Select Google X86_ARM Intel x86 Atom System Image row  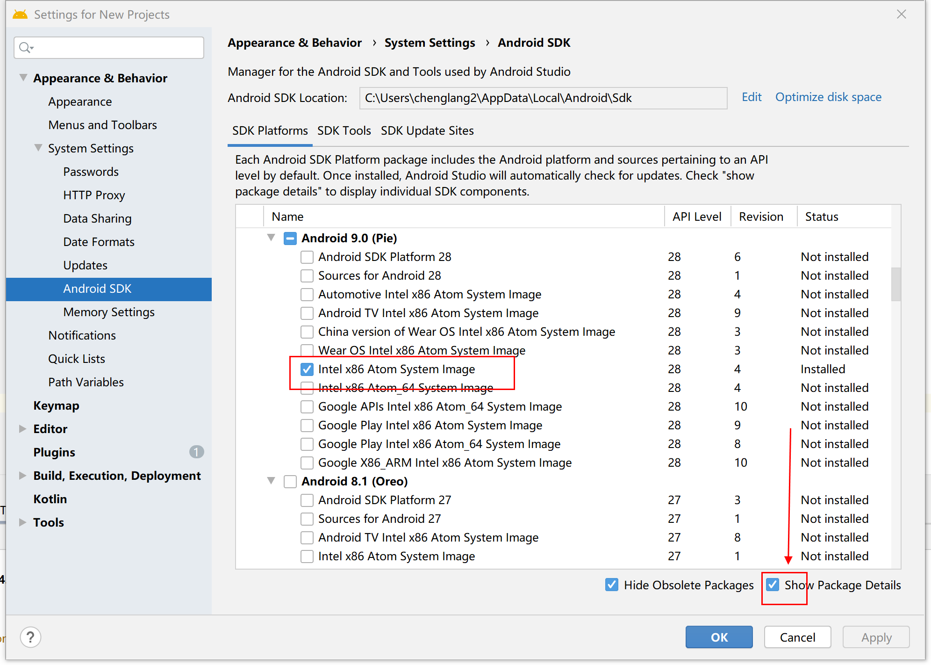coord(563,463)
